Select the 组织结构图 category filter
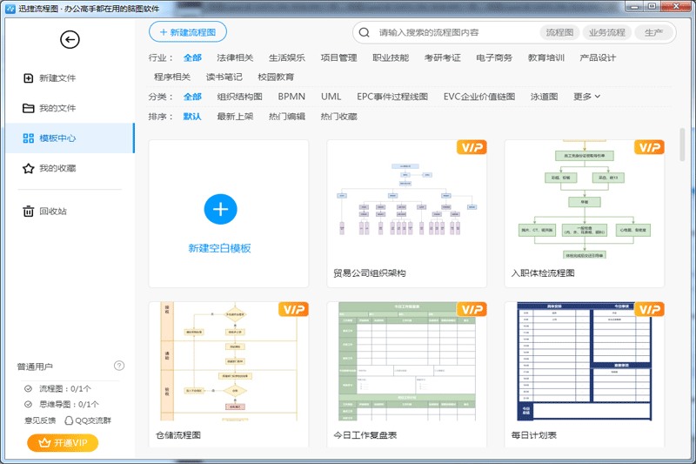This screenshot has width=696, height=464. point(240,97)
